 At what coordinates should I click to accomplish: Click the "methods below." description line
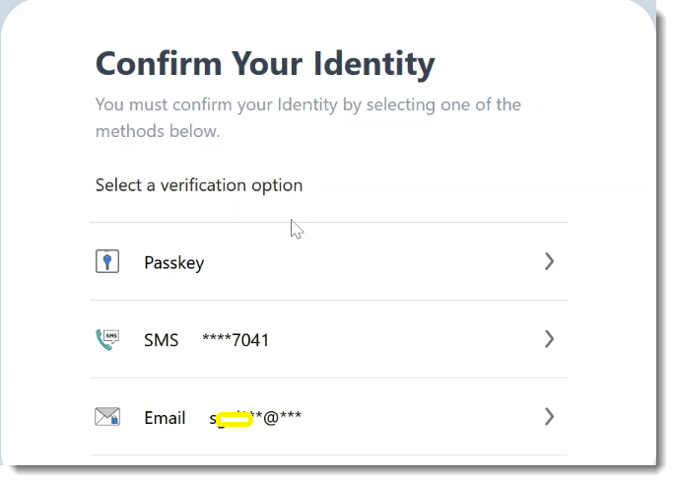point(158,130)
